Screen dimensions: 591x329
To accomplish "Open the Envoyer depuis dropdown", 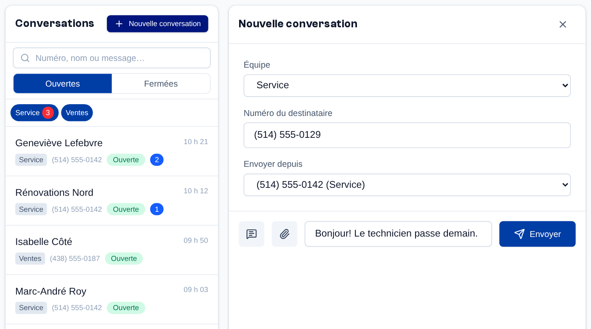I will (407, 184).
